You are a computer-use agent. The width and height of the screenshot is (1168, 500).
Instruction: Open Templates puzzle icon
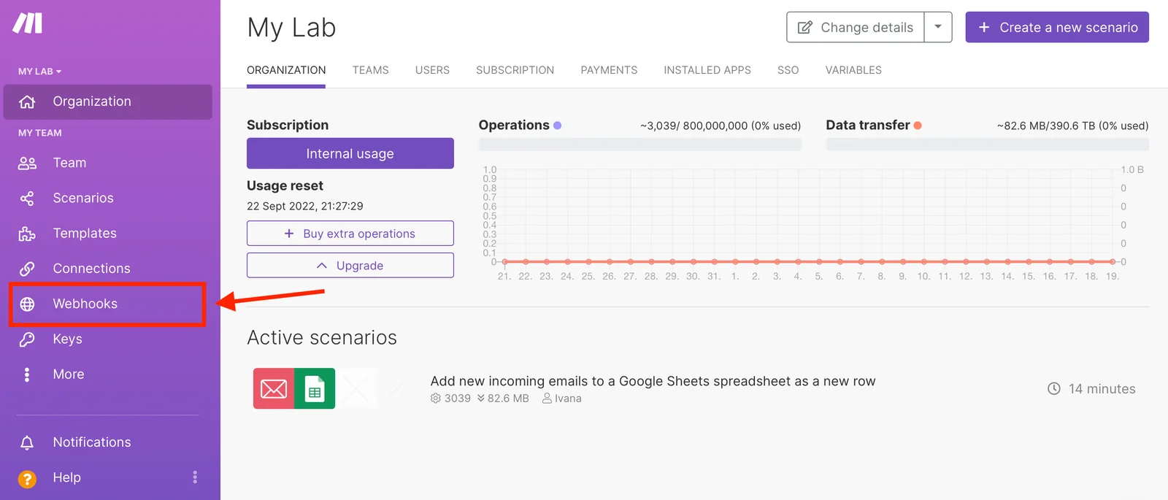(27, 234)
